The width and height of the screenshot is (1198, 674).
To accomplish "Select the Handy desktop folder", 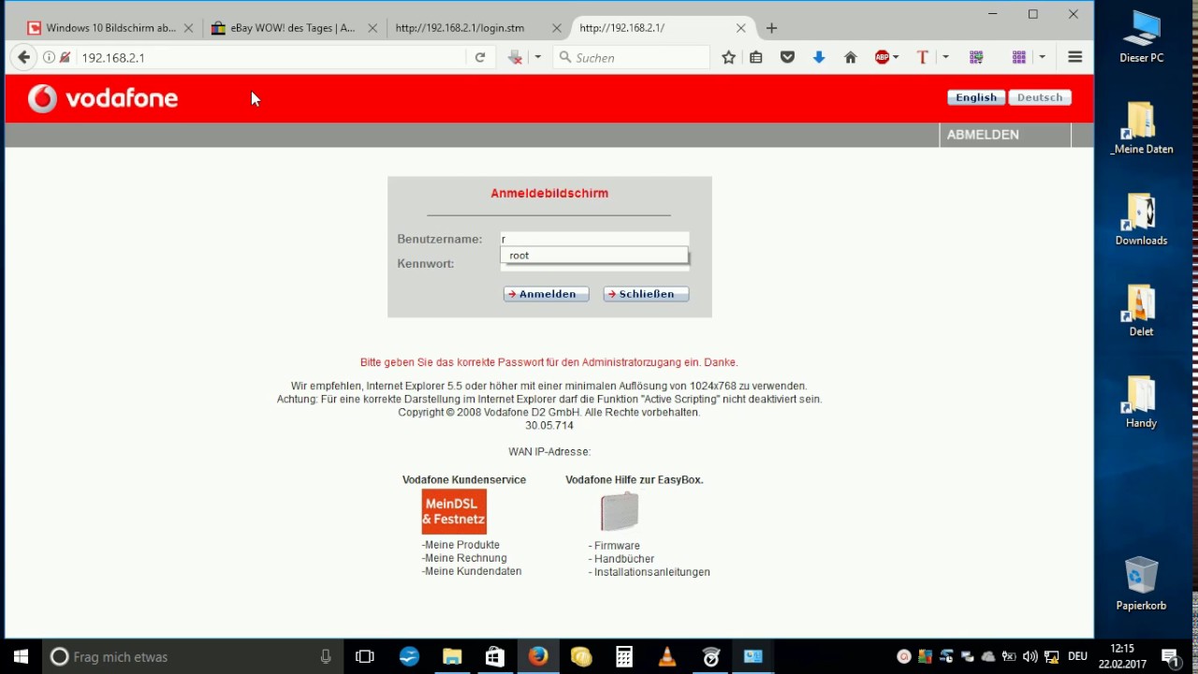I will (1141, 402).
